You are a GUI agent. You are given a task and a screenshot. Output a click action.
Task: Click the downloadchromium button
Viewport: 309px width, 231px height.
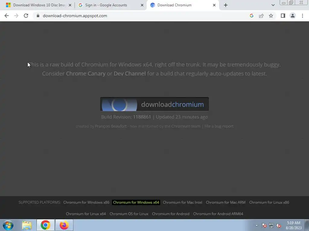154,104
